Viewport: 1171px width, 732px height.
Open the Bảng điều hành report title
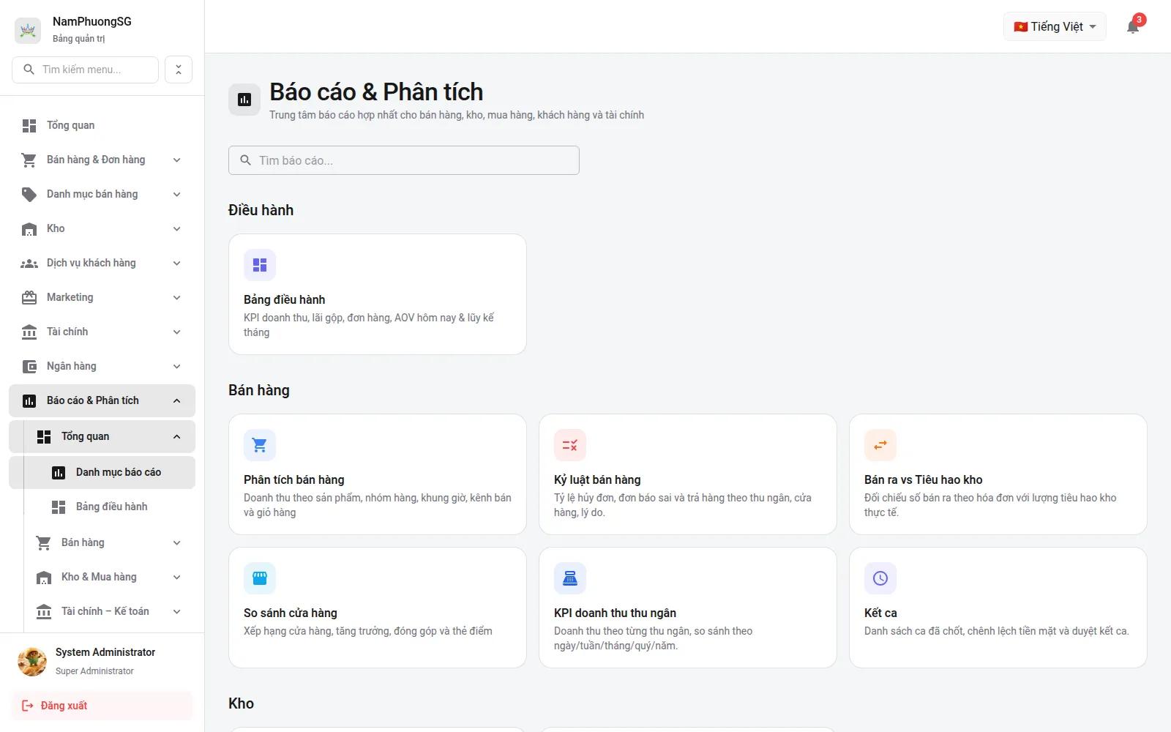(285, 299)
